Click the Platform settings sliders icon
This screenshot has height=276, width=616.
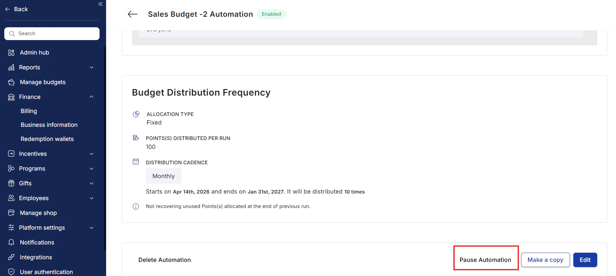(11, 228)
